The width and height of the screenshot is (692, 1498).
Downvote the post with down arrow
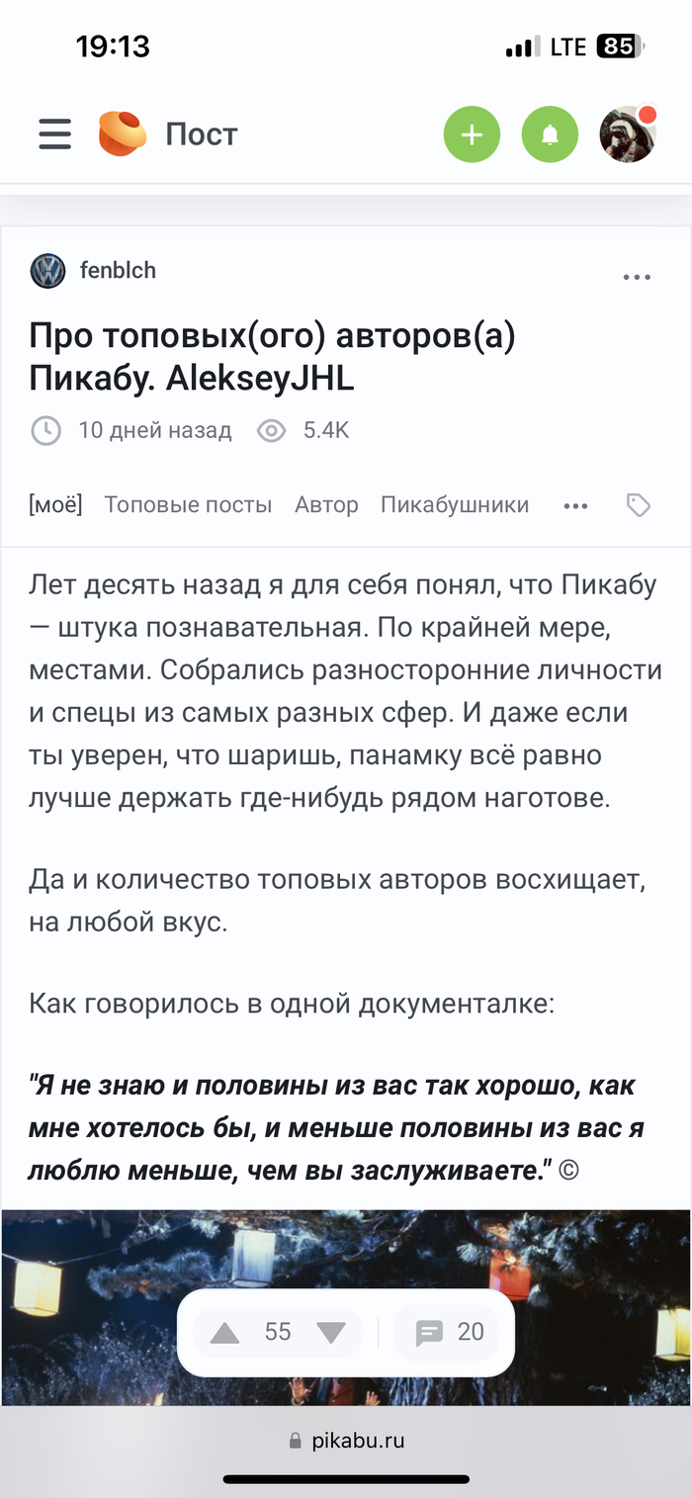pos(331,1333)
